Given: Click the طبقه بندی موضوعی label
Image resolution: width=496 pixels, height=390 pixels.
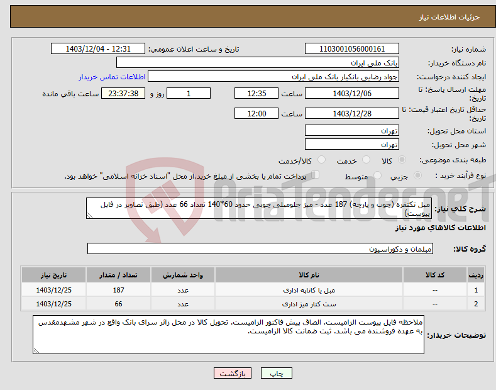Looking at the screenshot, I should pyautogui.click(x=453, y=160).
